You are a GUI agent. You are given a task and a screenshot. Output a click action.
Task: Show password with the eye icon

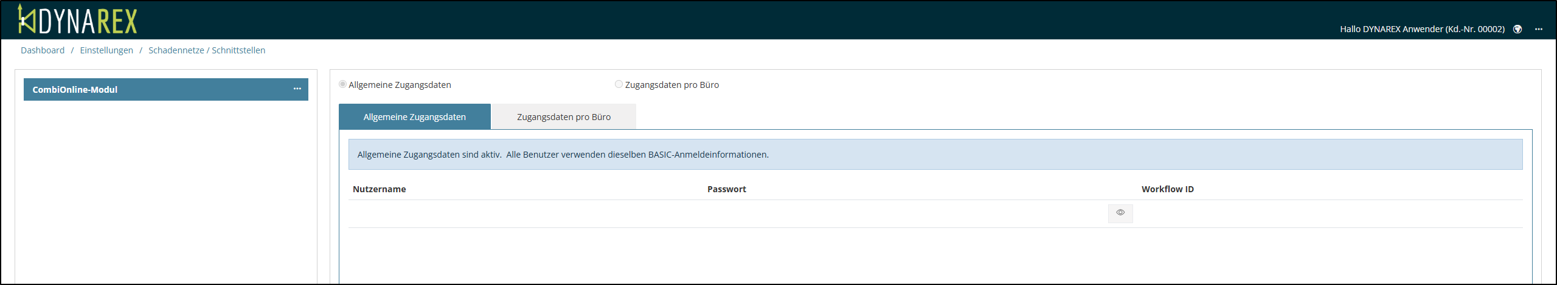[1120, 213]
